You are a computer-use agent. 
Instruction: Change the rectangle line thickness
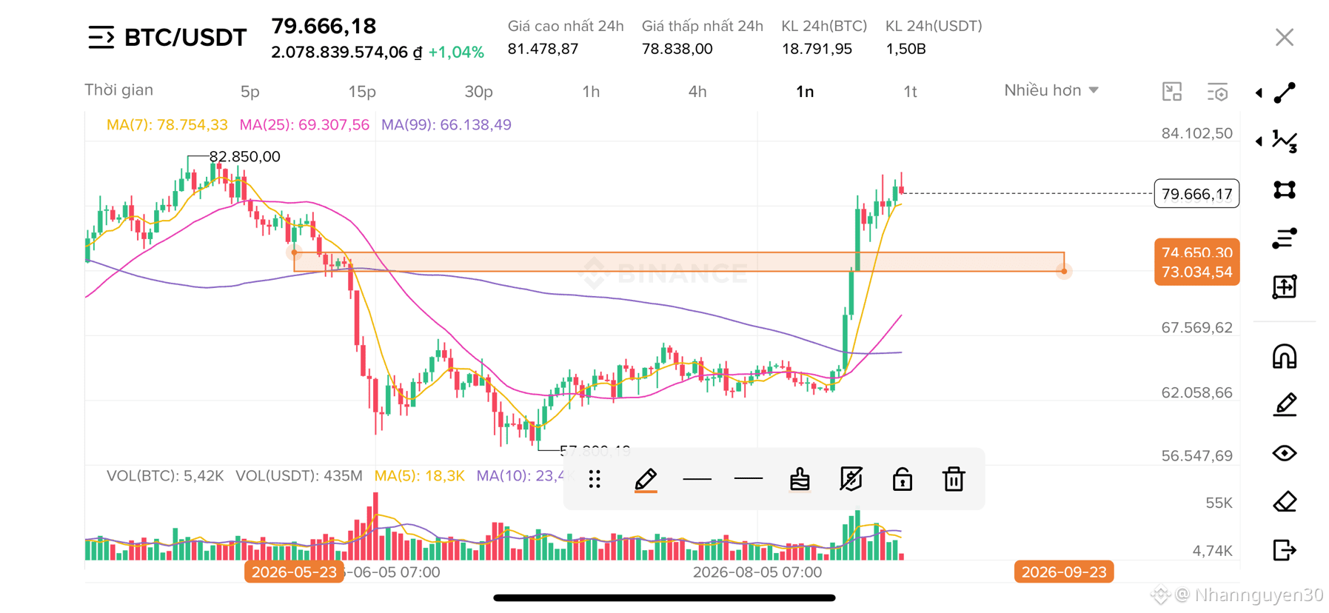click(x=697, y=479)
